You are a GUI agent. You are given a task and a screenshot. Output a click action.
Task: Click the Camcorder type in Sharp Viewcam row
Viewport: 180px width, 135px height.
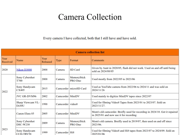[62, 104]
